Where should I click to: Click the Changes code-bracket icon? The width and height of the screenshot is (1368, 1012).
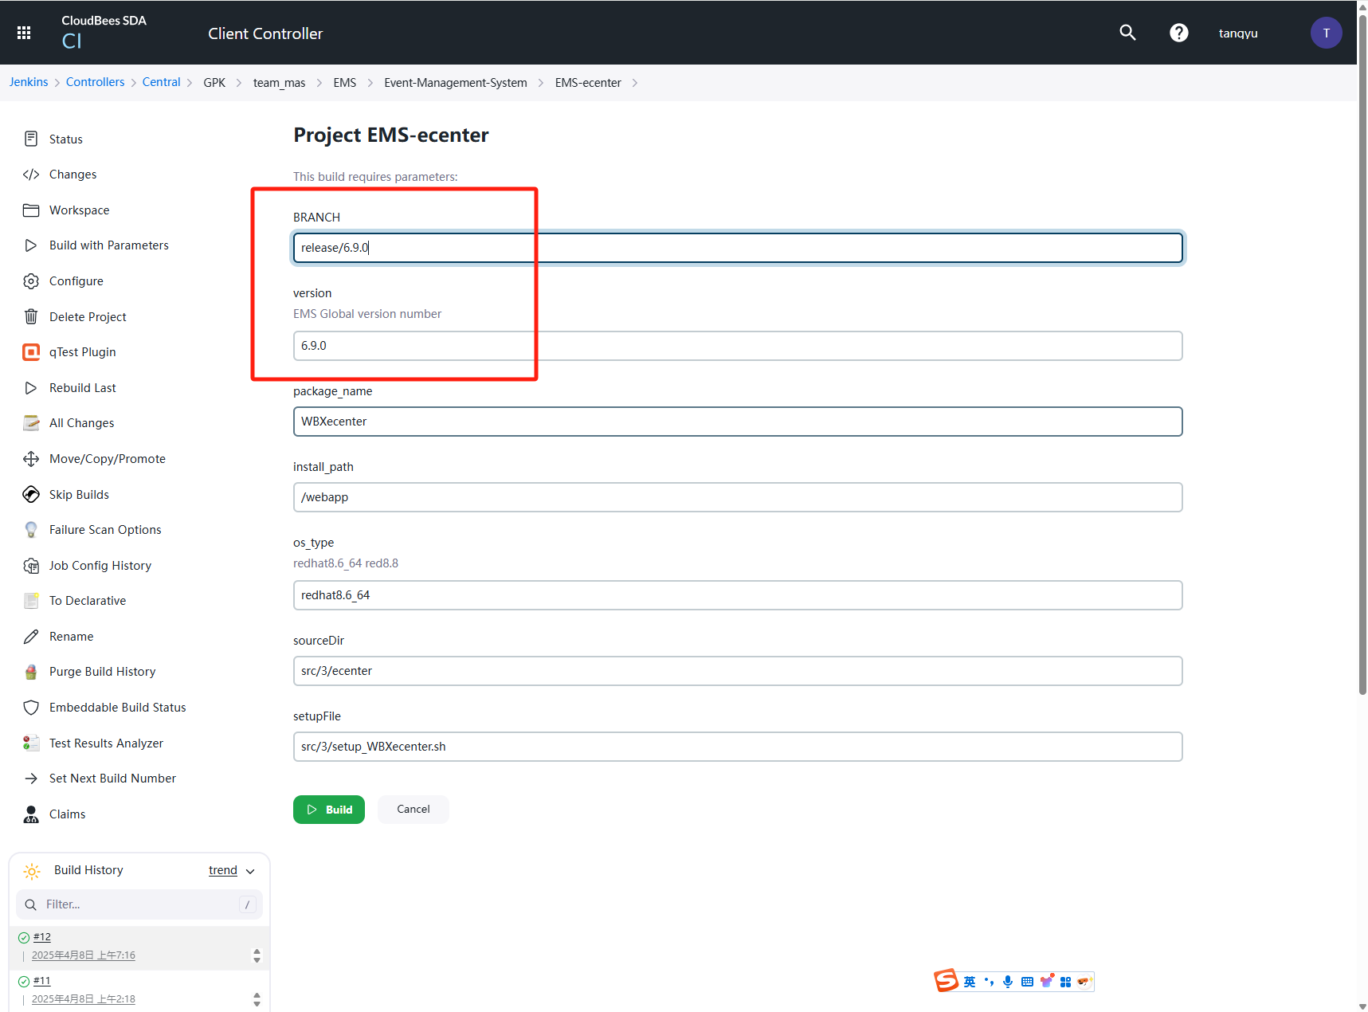pyautogui.click(x=31, y=175)
